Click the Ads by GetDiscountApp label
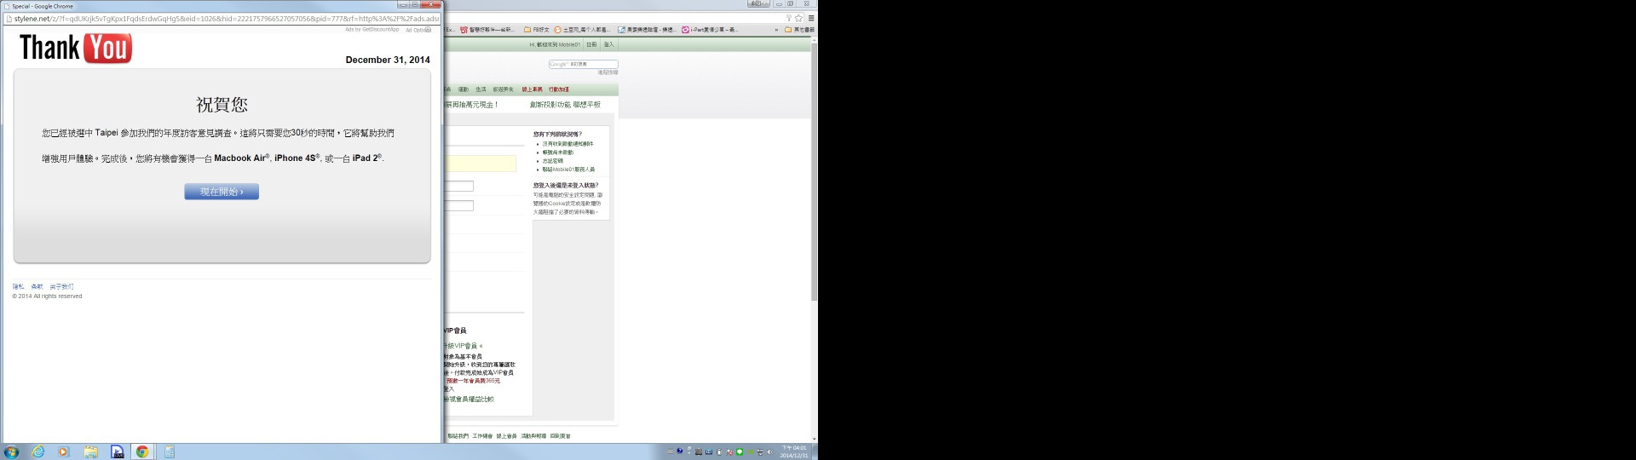 [x=372, y=30]
